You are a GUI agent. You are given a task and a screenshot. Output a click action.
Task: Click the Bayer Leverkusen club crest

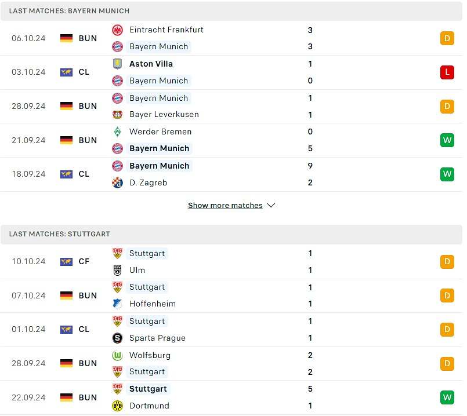pyautogui.click(x=118, y=115)
